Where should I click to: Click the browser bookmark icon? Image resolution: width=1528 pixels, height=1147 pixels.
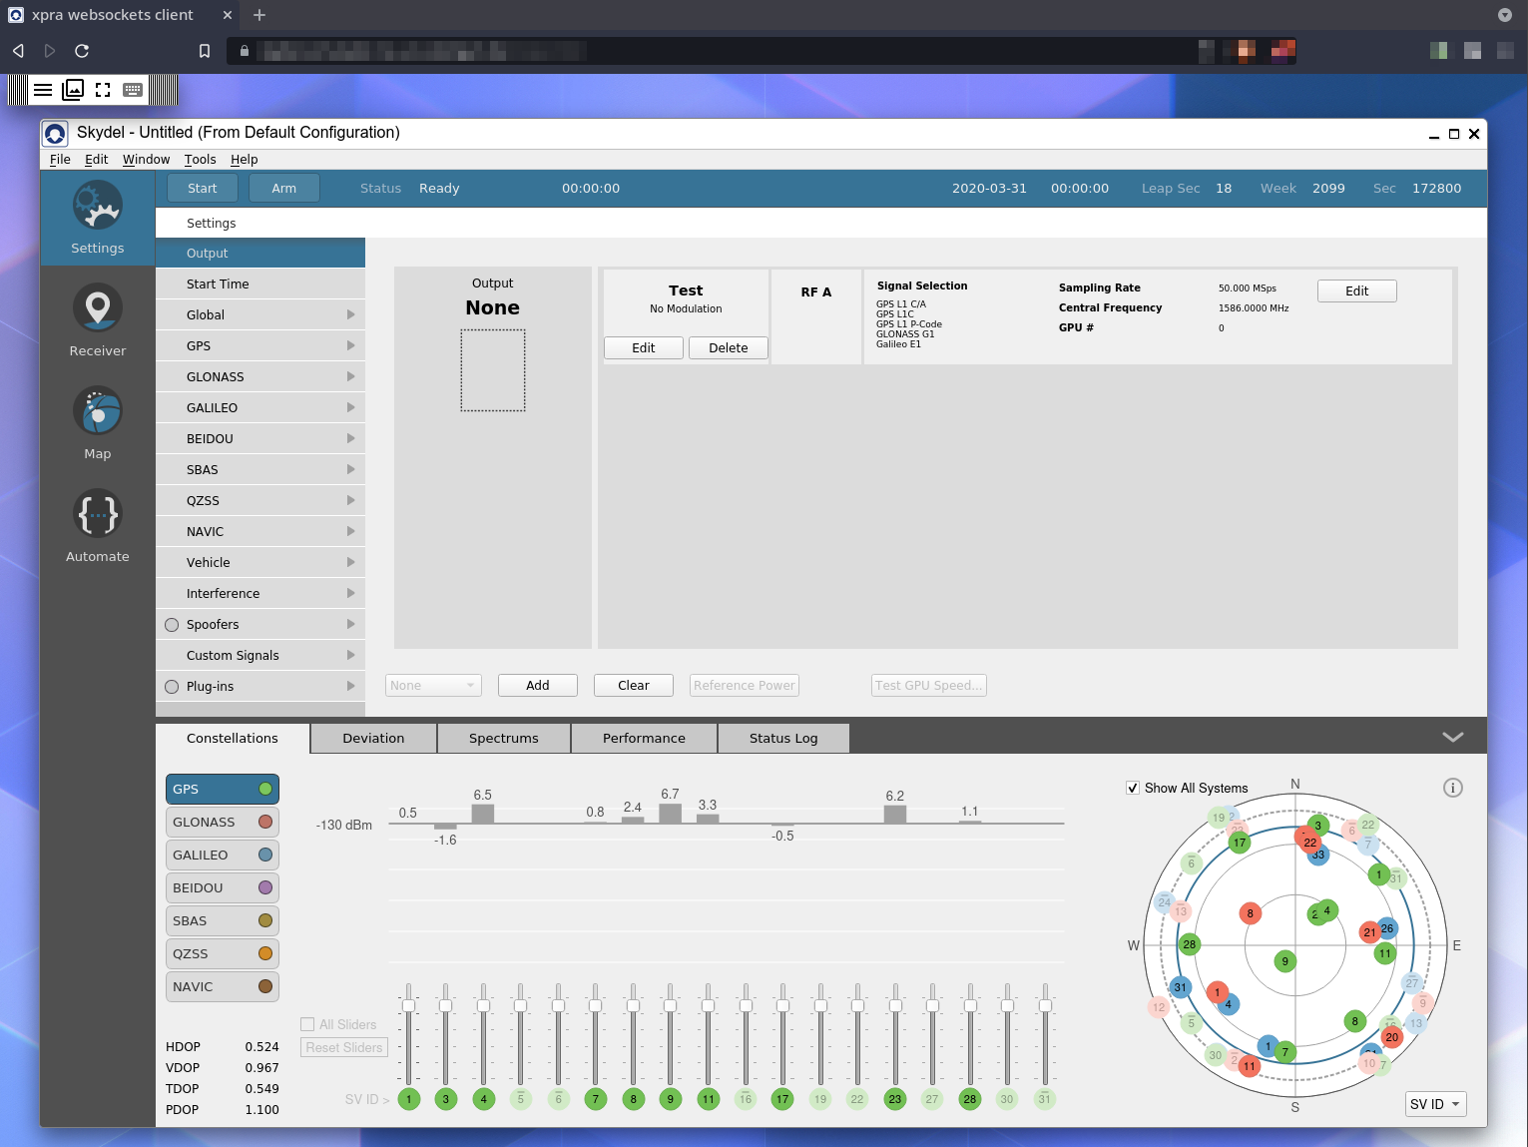tap(205, 50)
